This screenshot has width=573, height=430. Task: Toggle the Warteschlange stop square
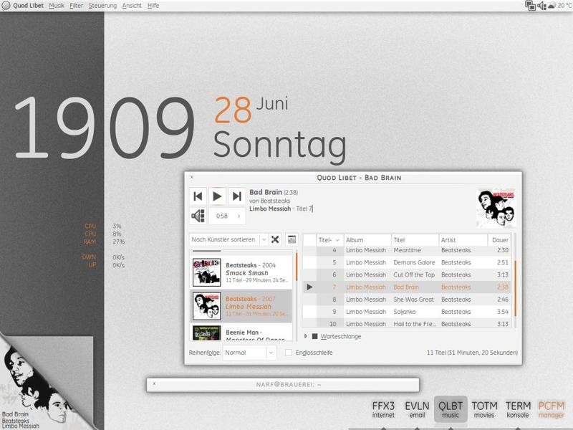pos(314,336)
